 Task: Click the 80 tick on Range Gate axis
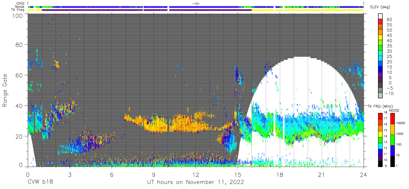point(19,45)
